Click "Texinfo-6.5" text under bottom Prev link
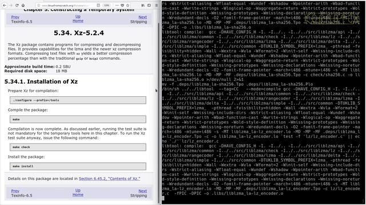The image size is (366, 205). tap(22, 195)
